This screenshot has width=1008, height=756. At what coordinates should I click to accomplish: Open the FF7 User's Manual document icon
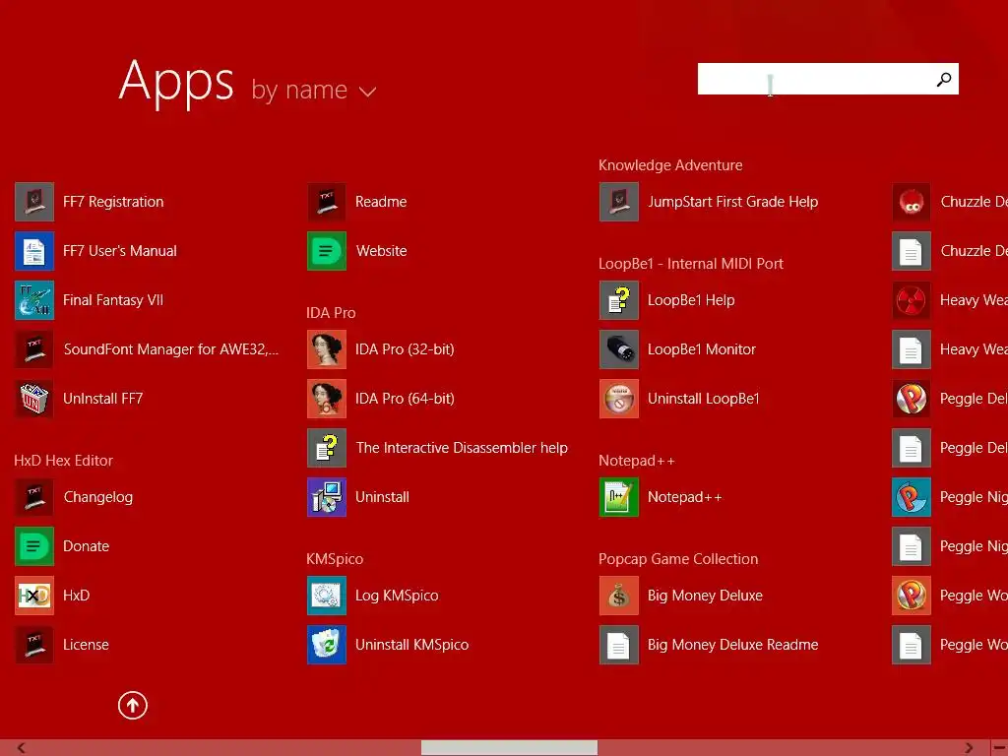click(34, 251)
